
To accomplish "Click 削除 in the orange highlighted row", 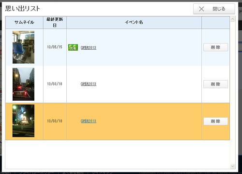I will [x=215, y=121].
